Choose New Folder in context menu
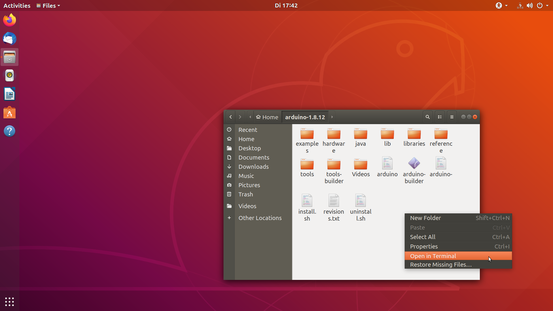Viewport: 553px width, 311px height. (x=458, y=218)
